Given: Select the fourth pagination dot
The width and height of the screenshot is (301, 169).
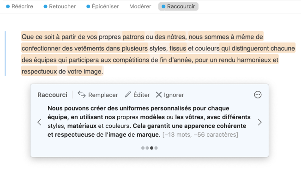Looking at the screenshot, I should tap(156, 148).
